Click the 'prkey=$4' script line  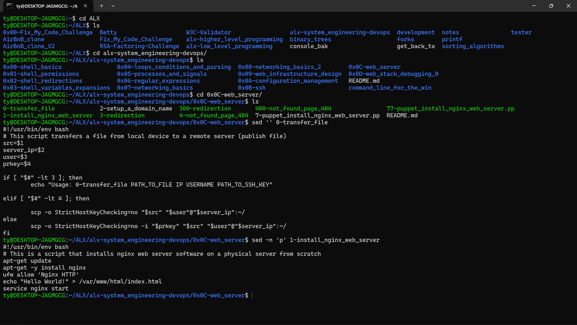point(17,164)
